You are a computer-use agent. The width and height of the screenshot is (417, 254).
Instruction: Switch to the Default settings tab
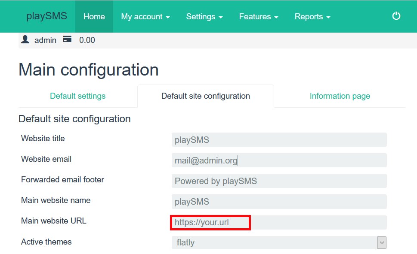click(77, 96)
